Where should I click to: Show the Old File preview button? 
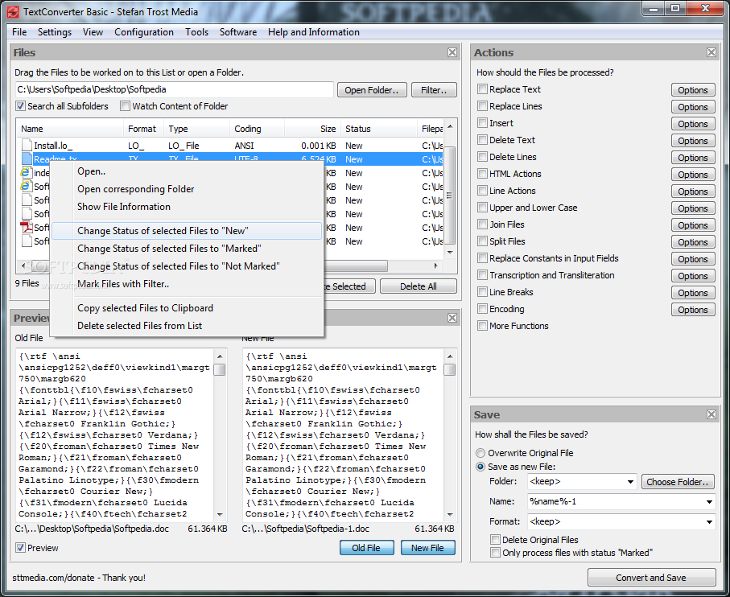tap(366, 548)
